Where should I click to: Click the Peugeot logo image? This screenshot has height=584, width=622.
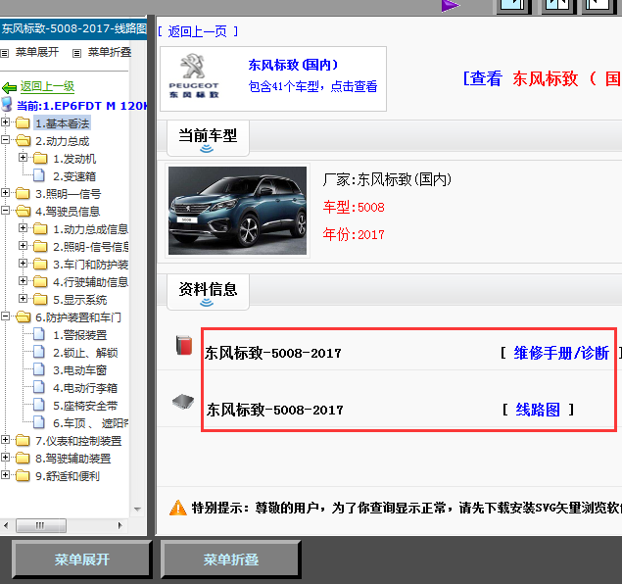(x=194, y=75)
